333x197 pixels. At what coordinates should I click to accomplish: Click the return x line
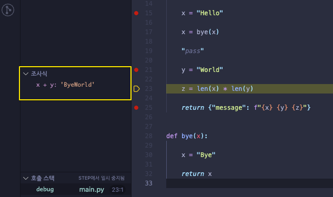tap(197, 174)
